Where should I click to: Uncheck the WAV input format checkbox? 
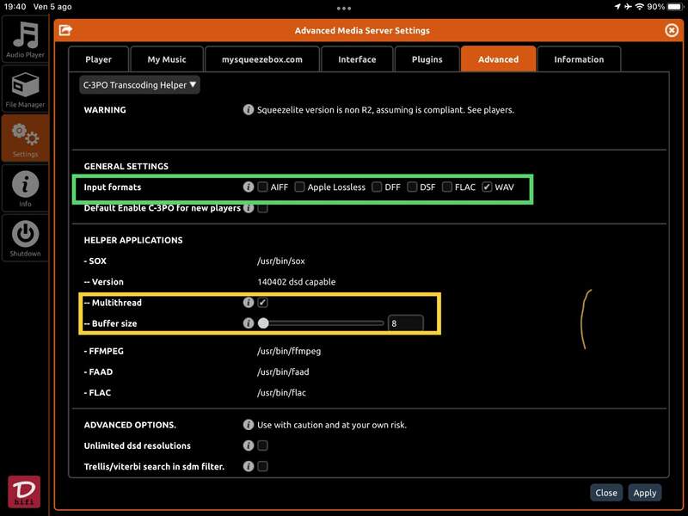click(x=488, y=187)
